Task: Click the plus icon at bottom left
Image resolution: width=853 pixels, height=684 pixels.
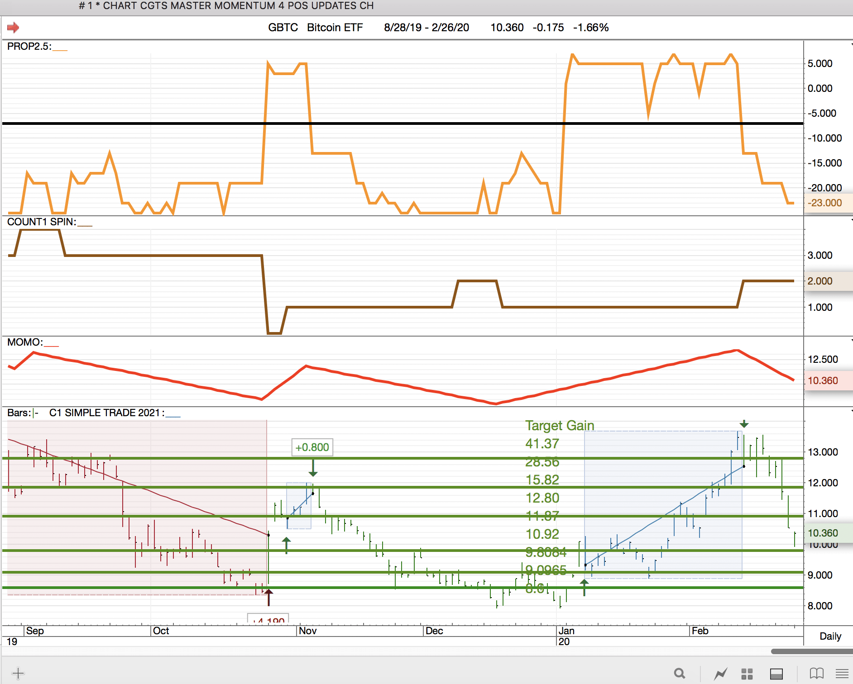Action: pyautogui.click(x=18, y=673)
